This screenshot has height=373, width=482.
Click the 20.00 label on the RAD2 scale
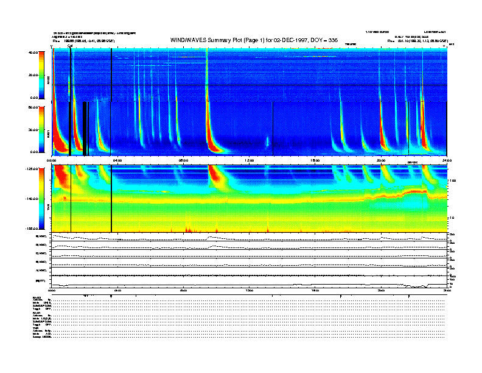tap(33, 75)
